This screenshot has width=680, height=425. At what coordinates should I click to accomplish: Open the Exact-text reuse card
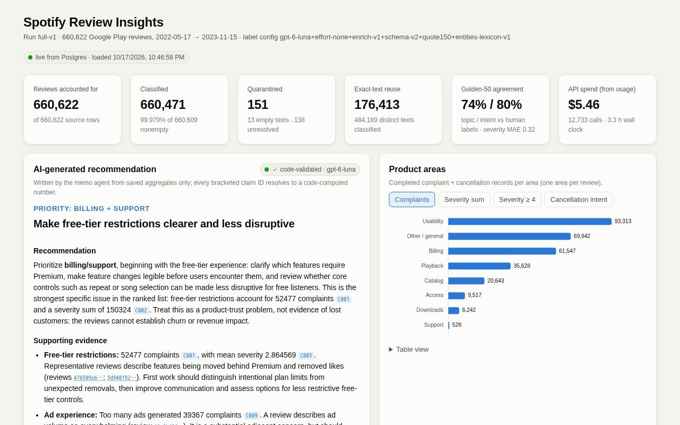point(393,109)
